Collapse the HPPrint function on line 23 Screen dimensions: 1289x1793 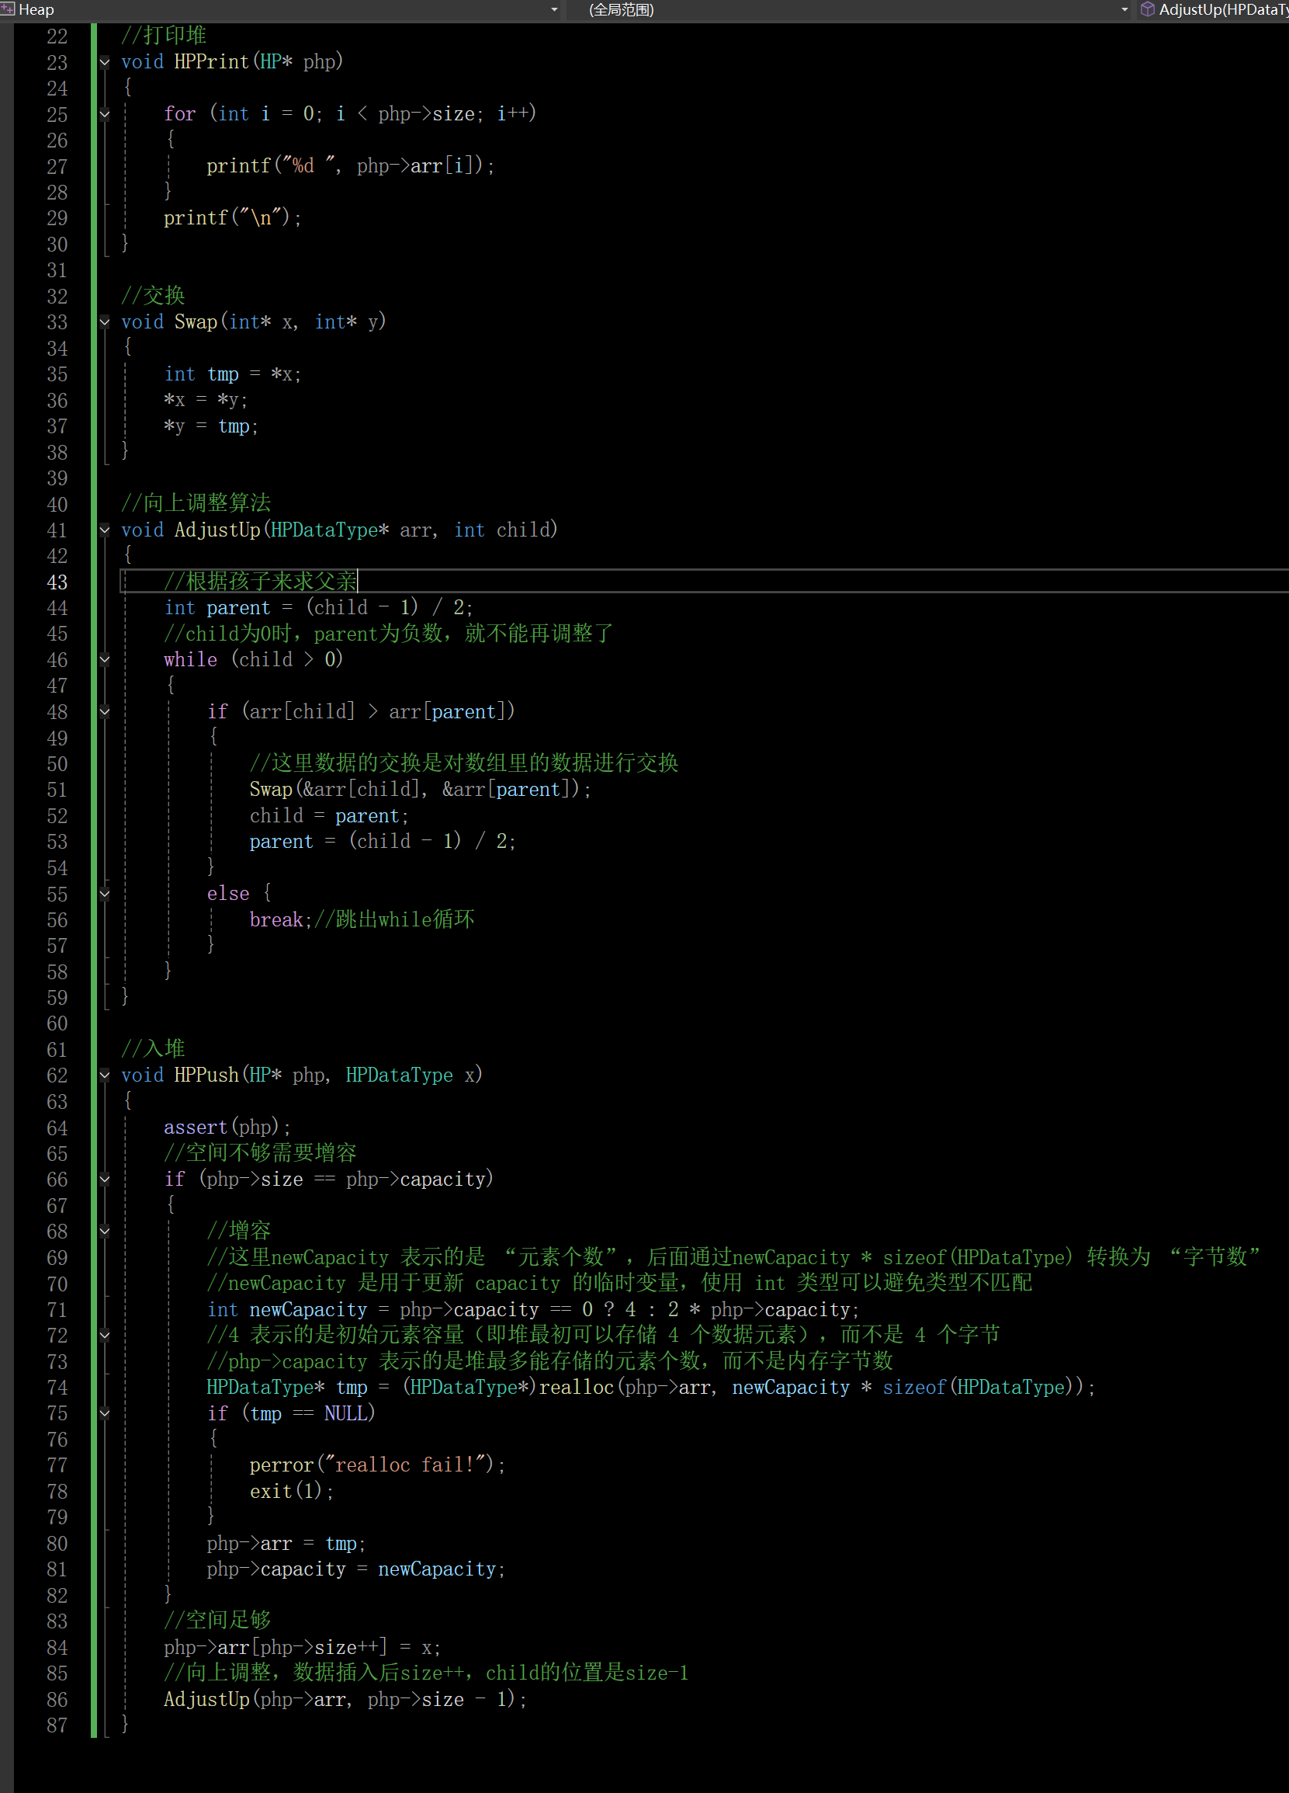[x=104, y=61]
